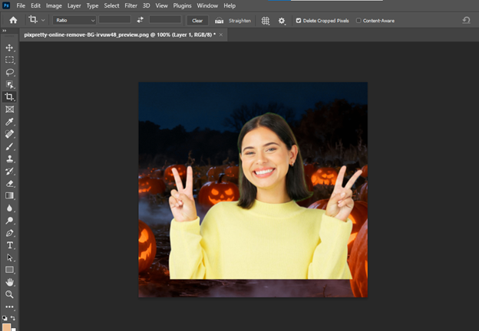Select the Move tool

[10, 48]
